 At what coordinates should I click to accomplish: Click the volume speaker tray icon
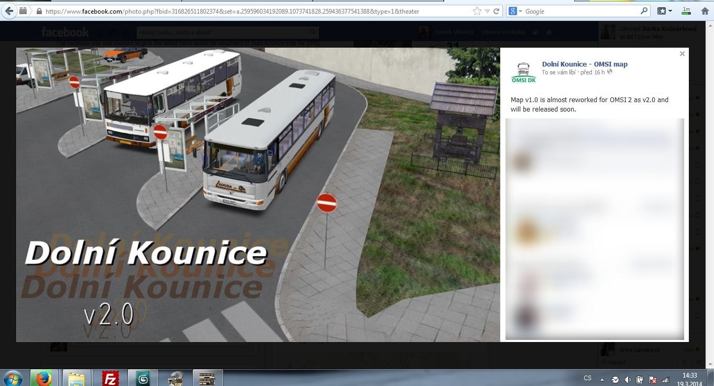point(628,379)
